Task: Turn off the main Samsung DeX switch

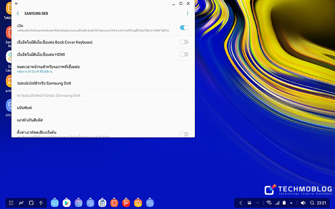Action: 184,27
